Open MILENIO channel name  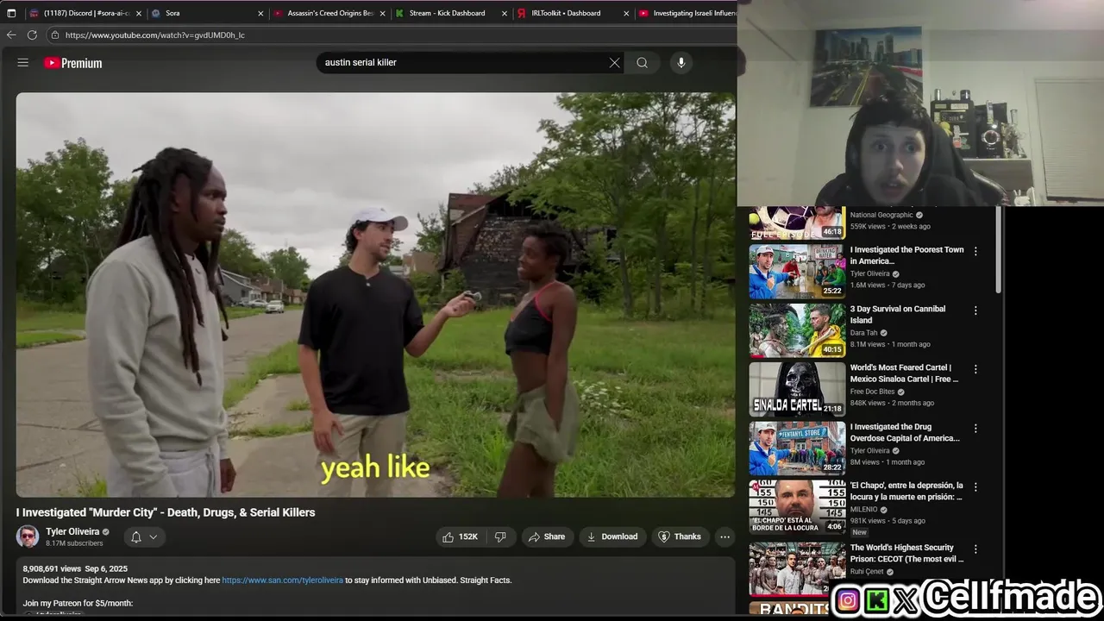[863, 510]
